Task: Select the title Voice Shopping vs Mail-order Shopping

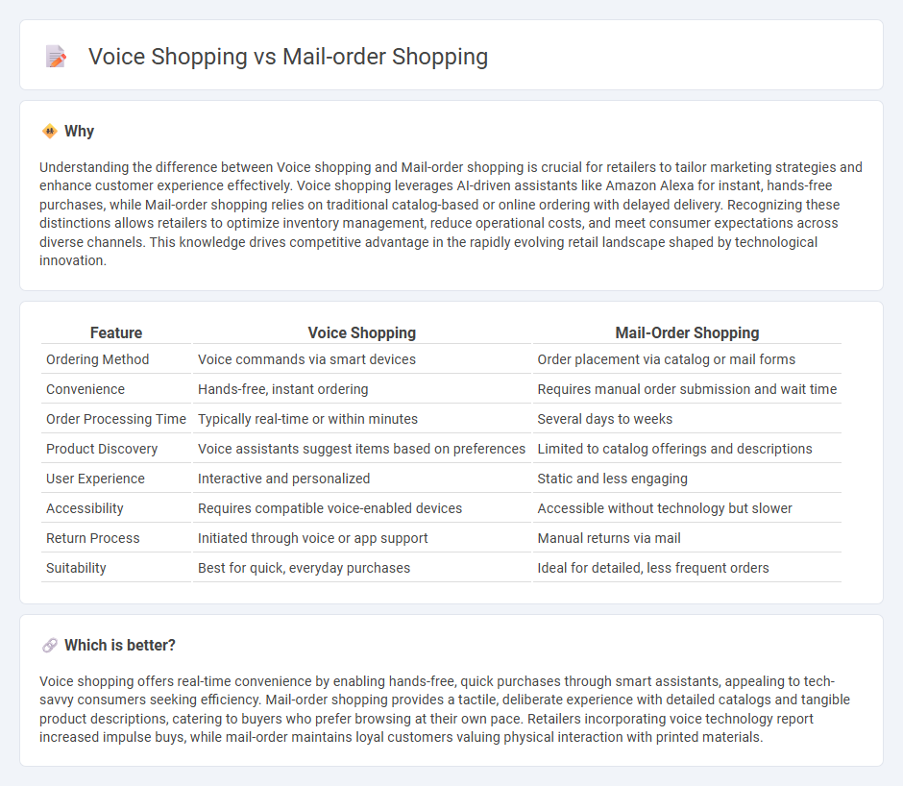Action: (x=288, y=57)
